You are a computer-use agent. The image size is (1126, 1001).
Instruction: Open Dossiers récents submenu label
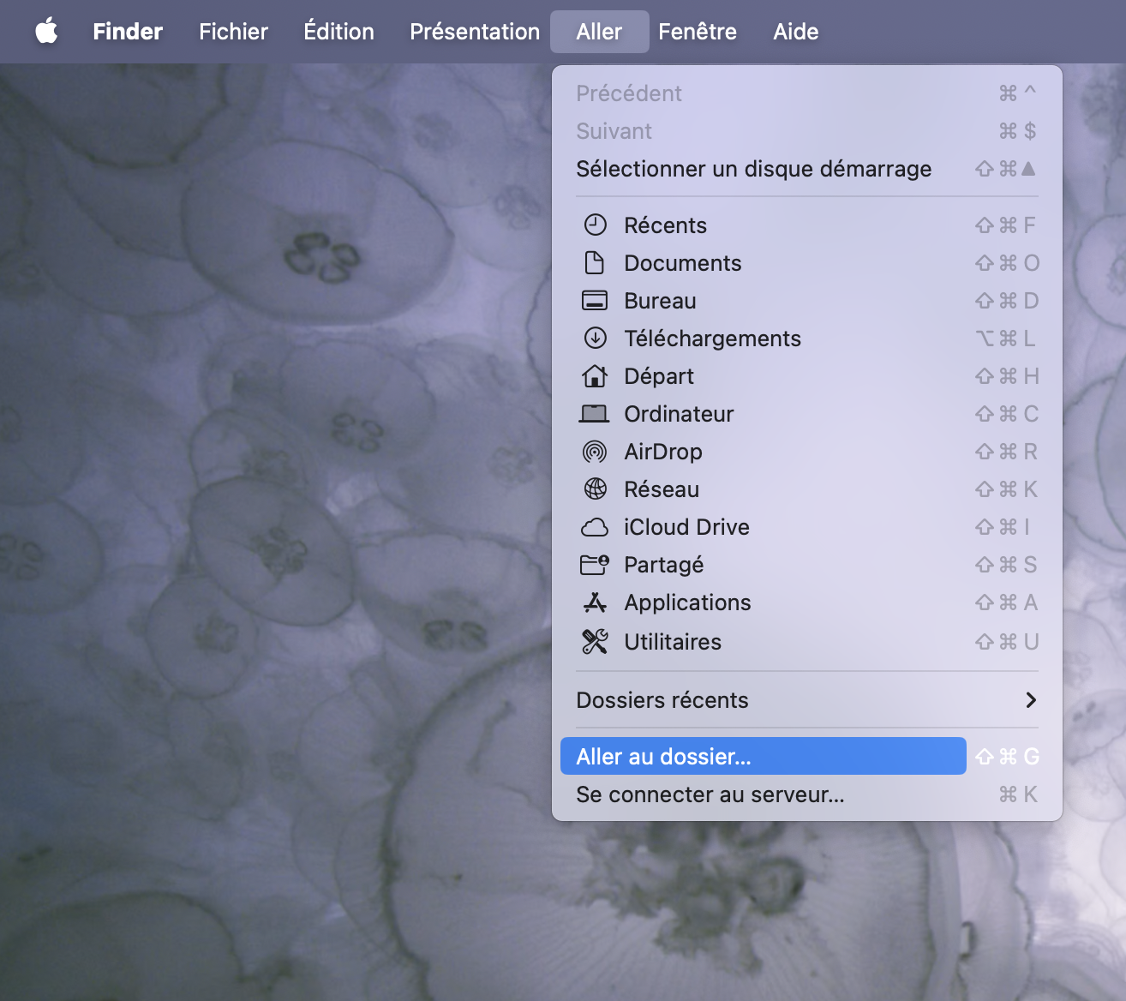tap(662, 700)
